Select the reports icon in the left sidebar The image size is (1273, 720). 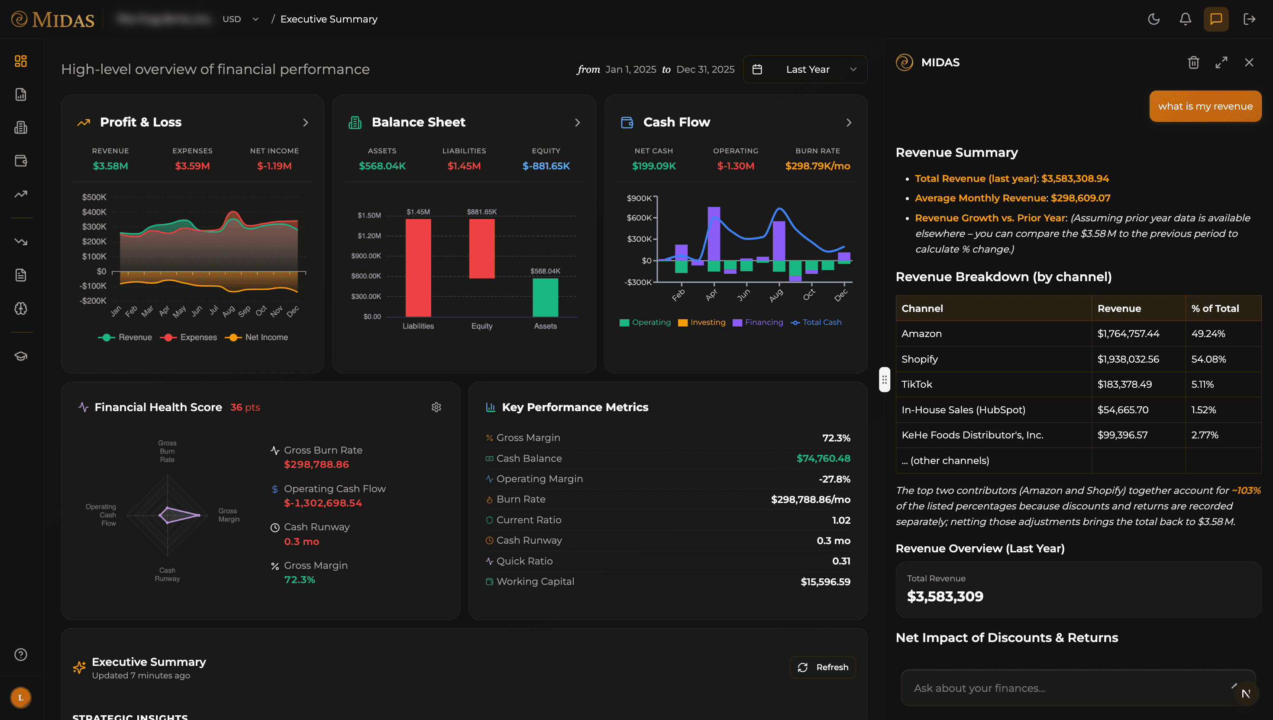click(21, 94)
